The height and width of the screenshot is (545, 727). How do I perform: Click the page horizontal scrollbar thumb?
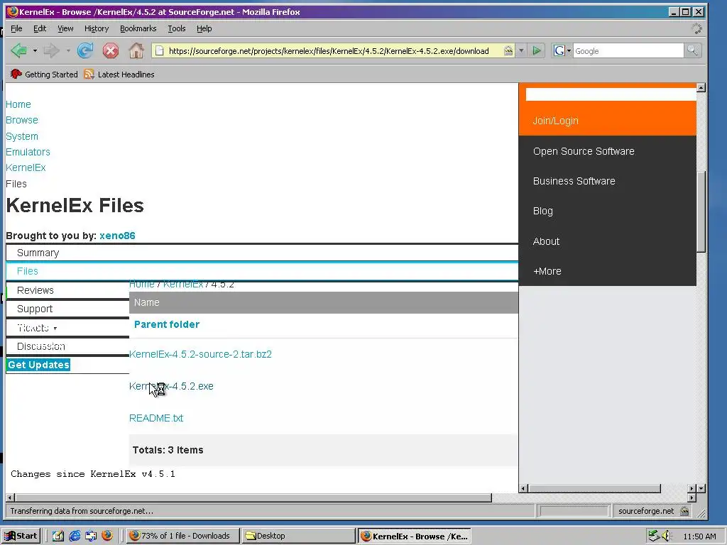[253, 497]
